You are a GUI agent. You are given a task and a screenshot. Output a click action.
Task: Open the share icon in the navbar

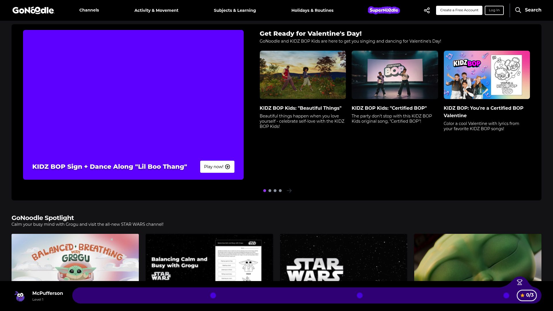[x=426, y=10]
